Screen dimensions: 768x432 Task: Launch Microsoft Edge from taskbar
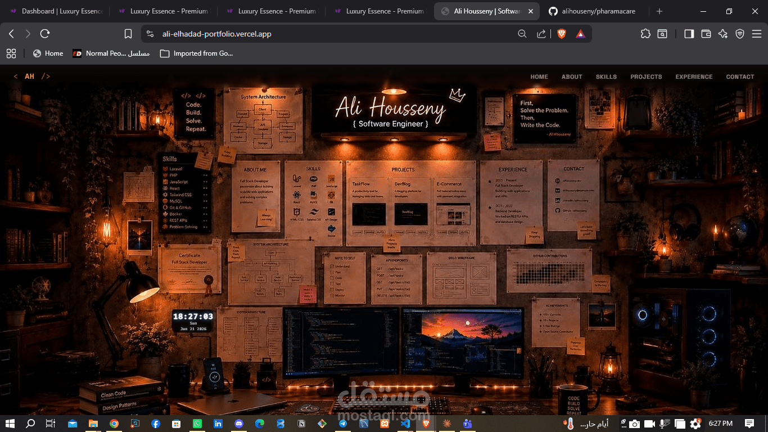click(x=260, y=424)
